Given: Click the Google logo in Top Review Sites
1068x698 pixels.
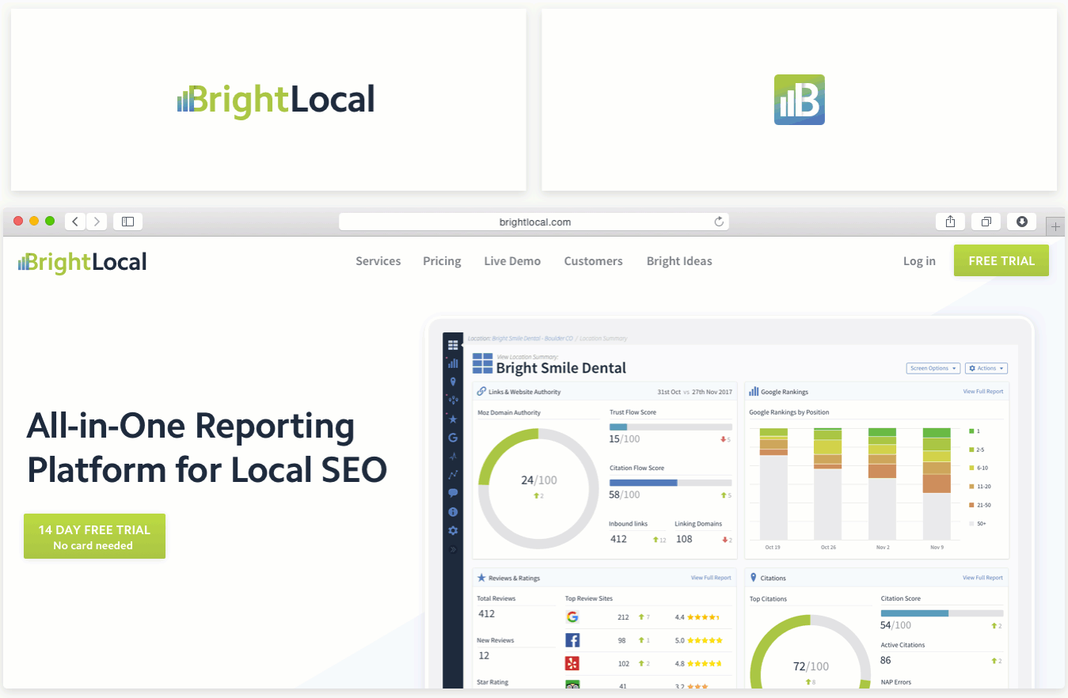Looking at the screenshot, I should click(573, 617).
